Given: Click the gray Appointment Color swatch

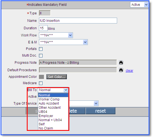Looking at the screenshot, I should coord(41,77).
